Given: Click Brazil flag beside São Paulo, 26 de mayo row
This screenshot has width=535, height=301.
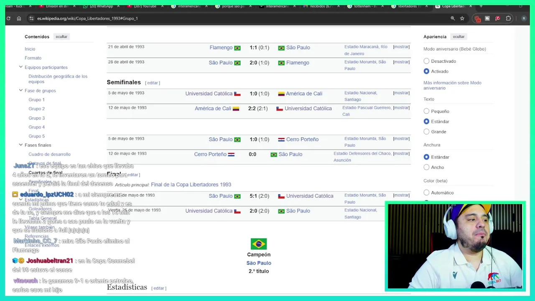Looking at the screenshot, I should [x=281, y=211].
